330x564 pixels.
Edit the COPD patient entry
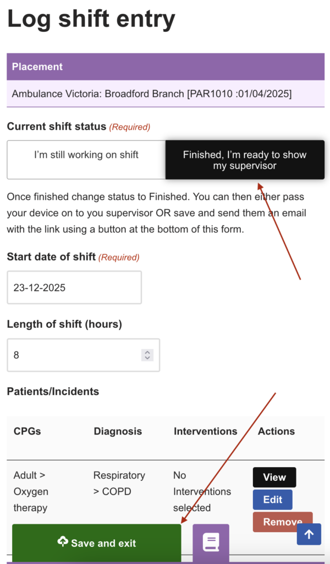click(x=272, y=500)
